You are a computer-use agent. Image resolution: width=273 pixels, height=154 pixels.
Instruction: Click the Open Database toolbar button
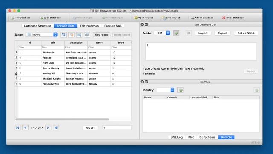(x=50, y=18)
